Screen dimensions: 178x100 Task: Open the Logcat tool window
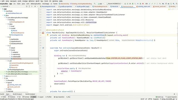(x=41, y=97)
